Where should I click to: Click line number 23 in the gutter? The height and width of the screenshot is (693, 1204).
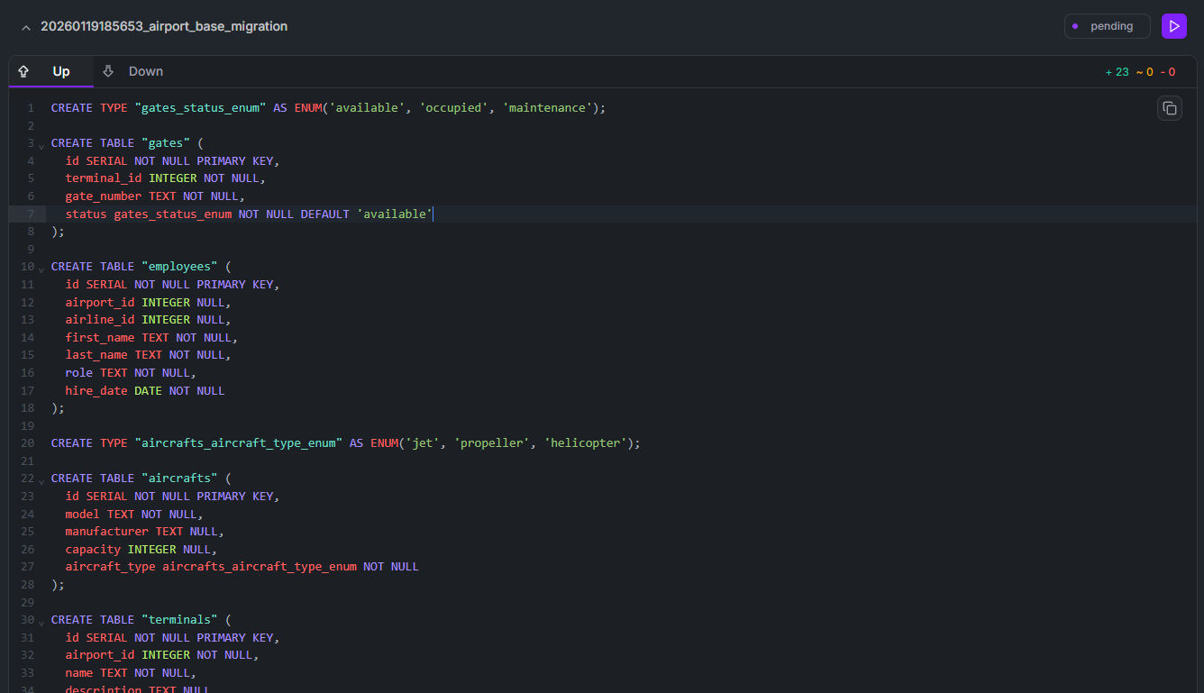coord(27,496)
